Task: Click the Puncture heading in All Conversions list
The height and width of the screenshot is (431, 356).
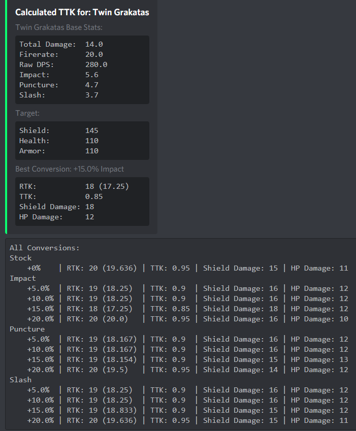Action: click(x=27, y=329)
